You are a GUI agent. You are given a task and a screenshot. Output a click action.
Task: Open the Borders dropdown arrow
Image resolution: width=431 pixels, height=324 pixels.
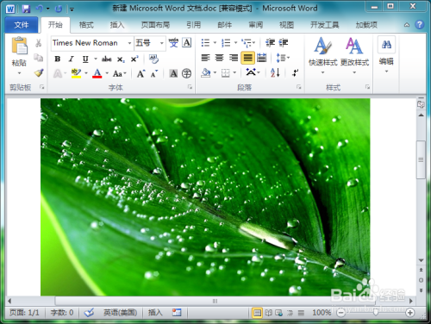click(234, 73)
